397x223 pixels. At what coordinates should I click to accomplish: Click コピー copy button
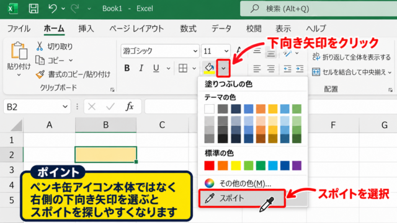tap(50, 60)
